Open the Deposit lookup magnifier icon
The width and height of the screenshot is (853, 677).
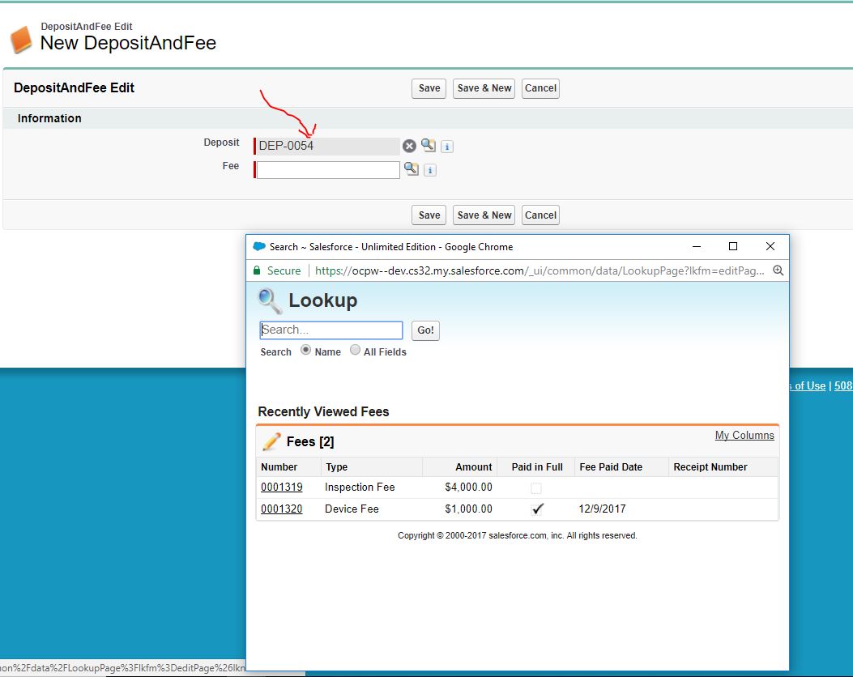pos(428,146)
